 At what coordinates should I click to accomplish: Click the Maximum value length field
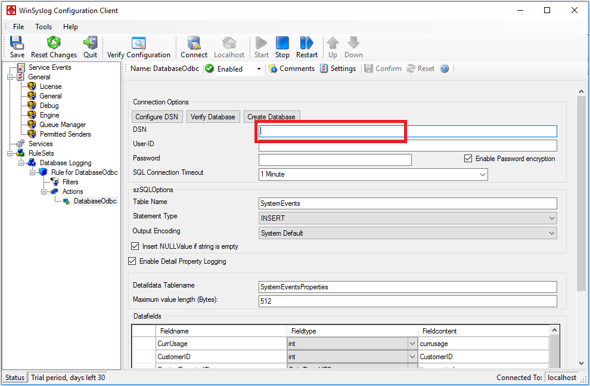408,301
